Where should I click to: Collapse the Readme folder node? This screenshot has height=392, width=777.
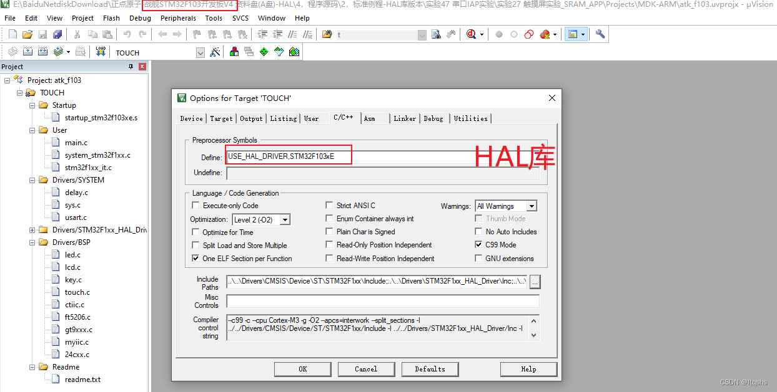tap(32, 367)
